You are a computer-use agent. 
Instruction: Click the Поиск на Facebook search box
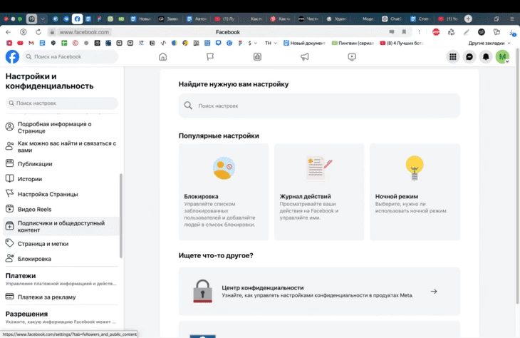coord(71,57)
